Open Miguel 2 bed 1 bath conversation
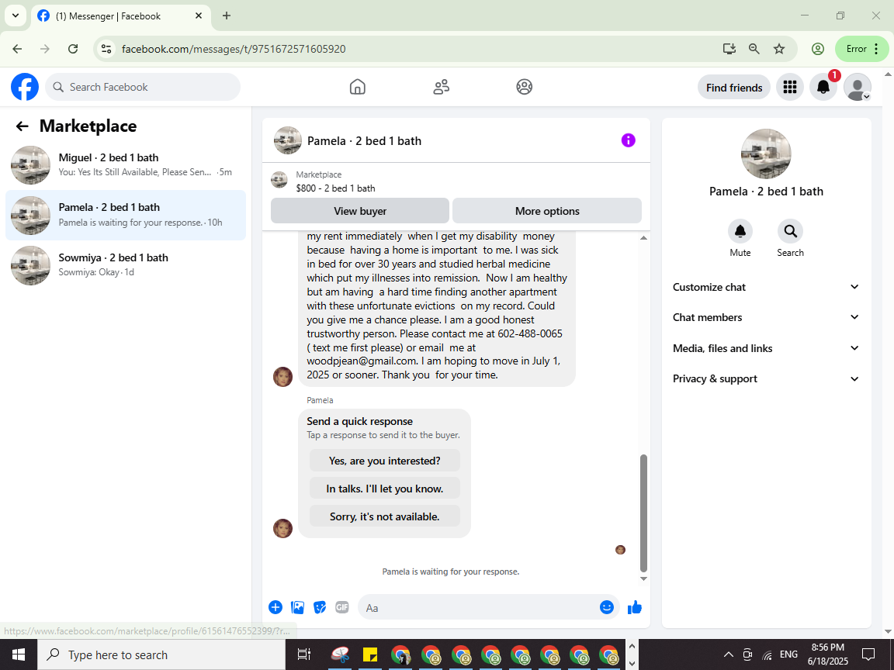 (x=126, y=165)
